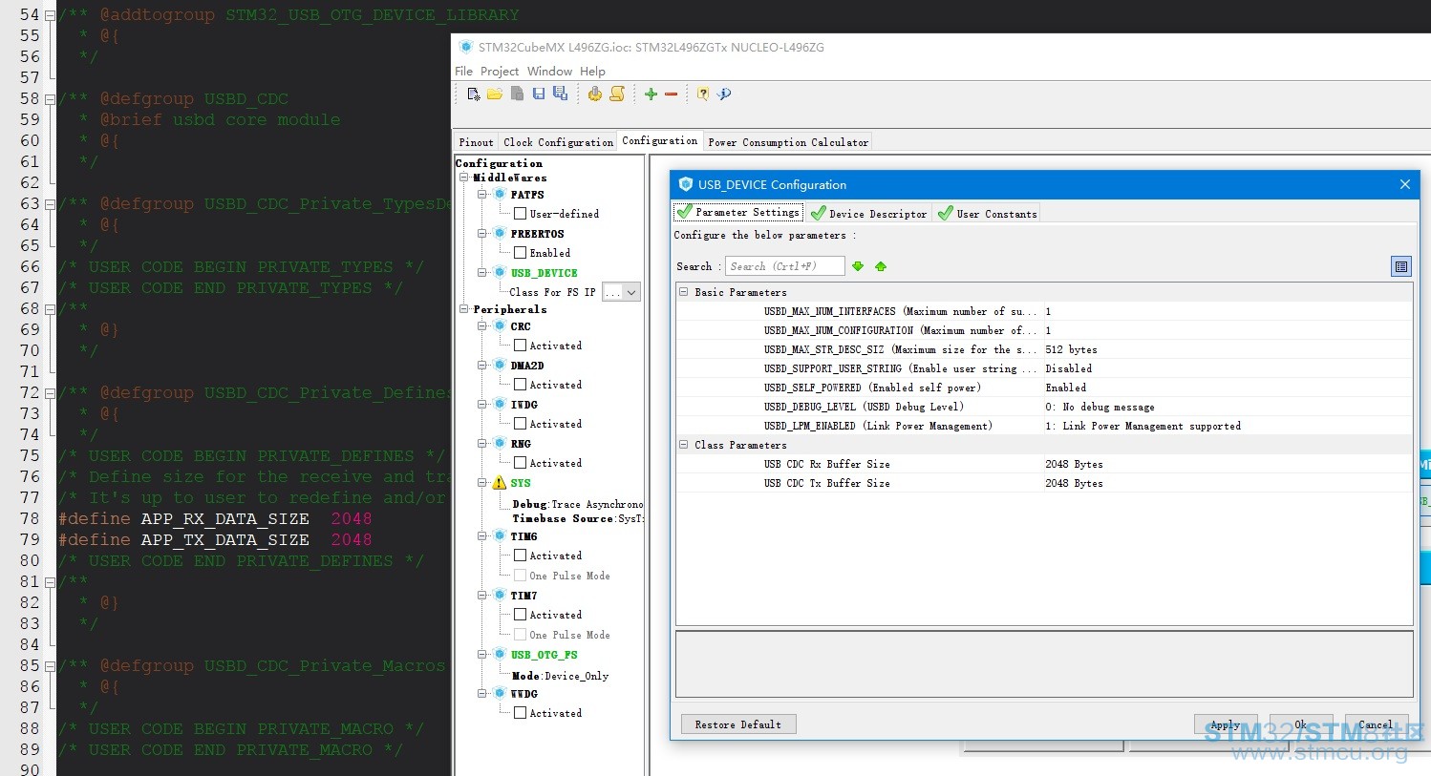Image resolution: width=1431 pixels, height=776 pixels.
Task: Open the File menu
Action: [x=464, y=71]
